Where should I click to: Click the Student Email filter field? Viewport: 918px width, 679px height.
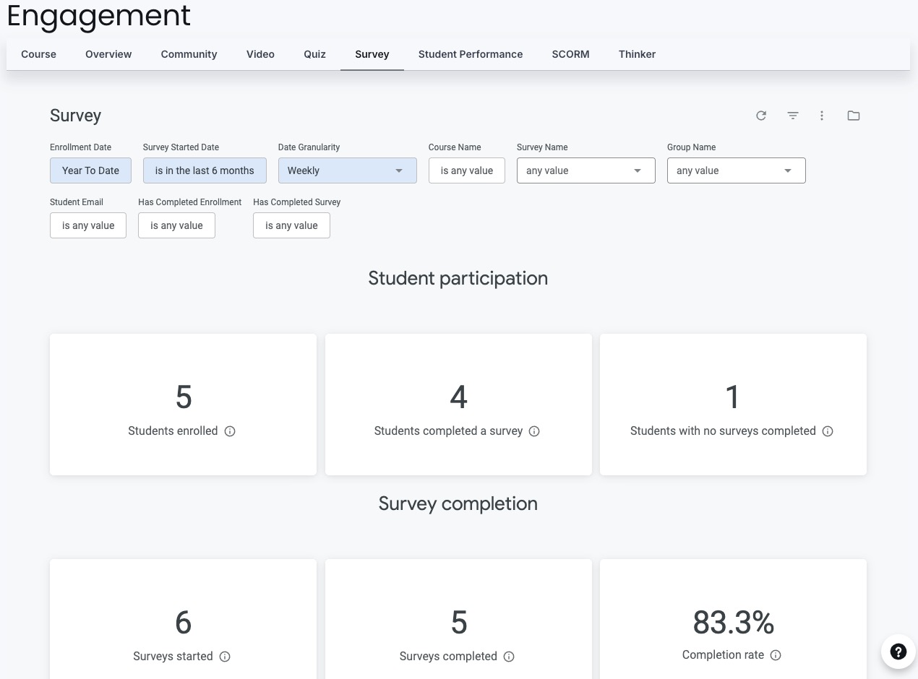coord(87,225)
